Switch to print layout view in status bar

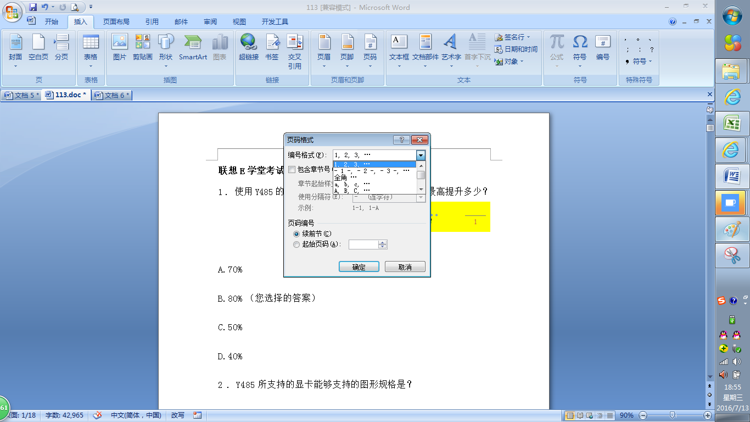click(570, 415)
